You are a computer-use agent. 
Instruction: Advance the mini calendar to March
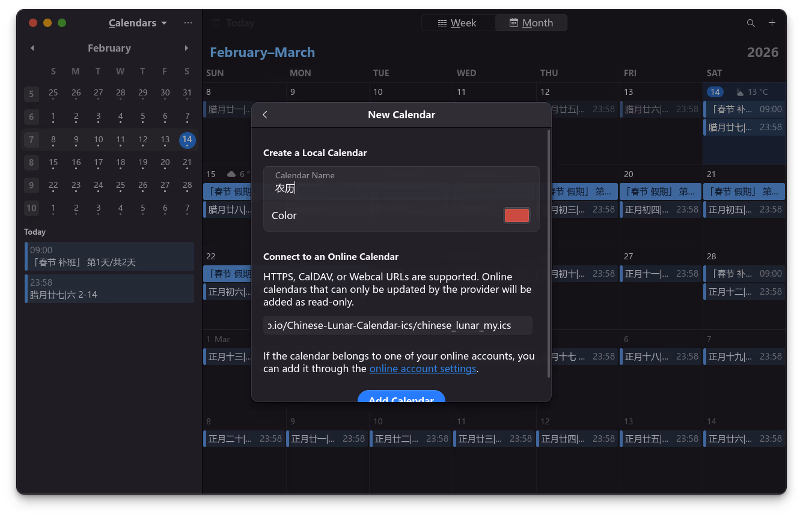tap(186, 48)
